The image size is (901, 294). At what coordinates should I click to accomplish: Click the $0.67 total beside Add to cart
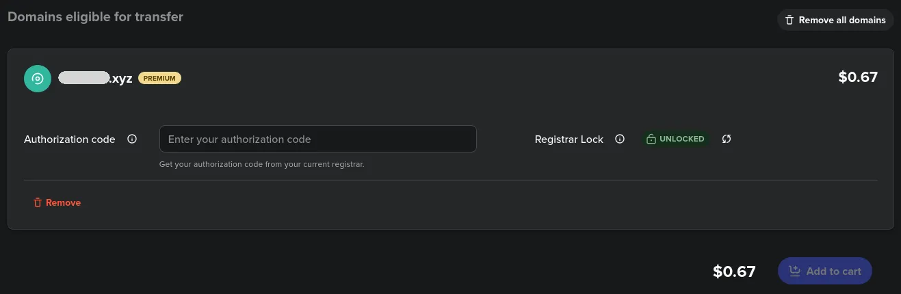pos(733,271)
